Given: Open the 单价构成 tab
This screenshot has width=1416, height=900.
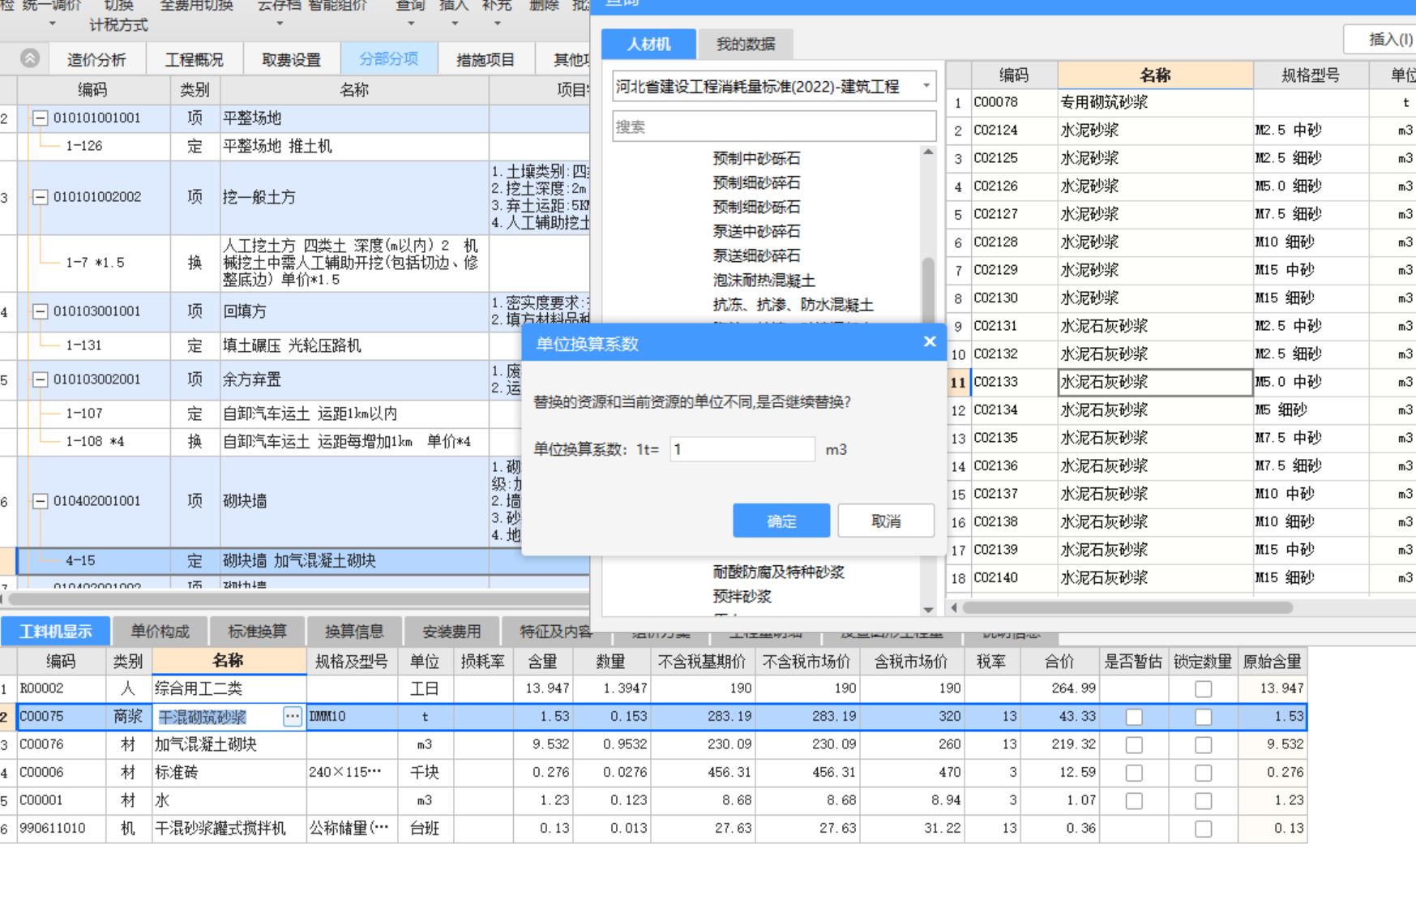Looking at the screenshot, I should [x=160, y=631].
